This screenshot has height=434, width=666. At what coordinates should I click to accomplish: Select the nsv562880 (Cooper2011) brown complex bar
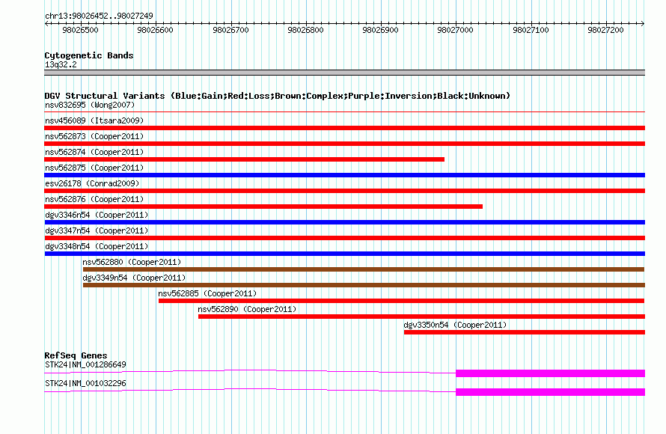click(x=364, y=269)
